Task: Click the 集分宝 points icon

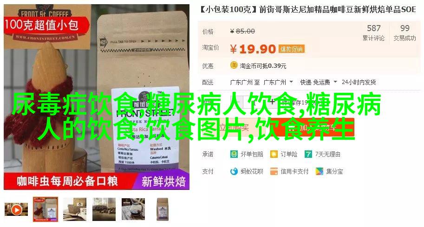Action: click(320, 171)
